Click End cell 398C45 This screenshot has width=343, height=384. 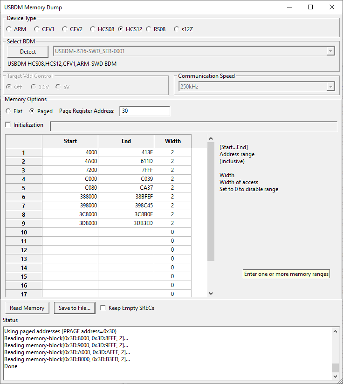pyautogui.click(x=126, y=205)
